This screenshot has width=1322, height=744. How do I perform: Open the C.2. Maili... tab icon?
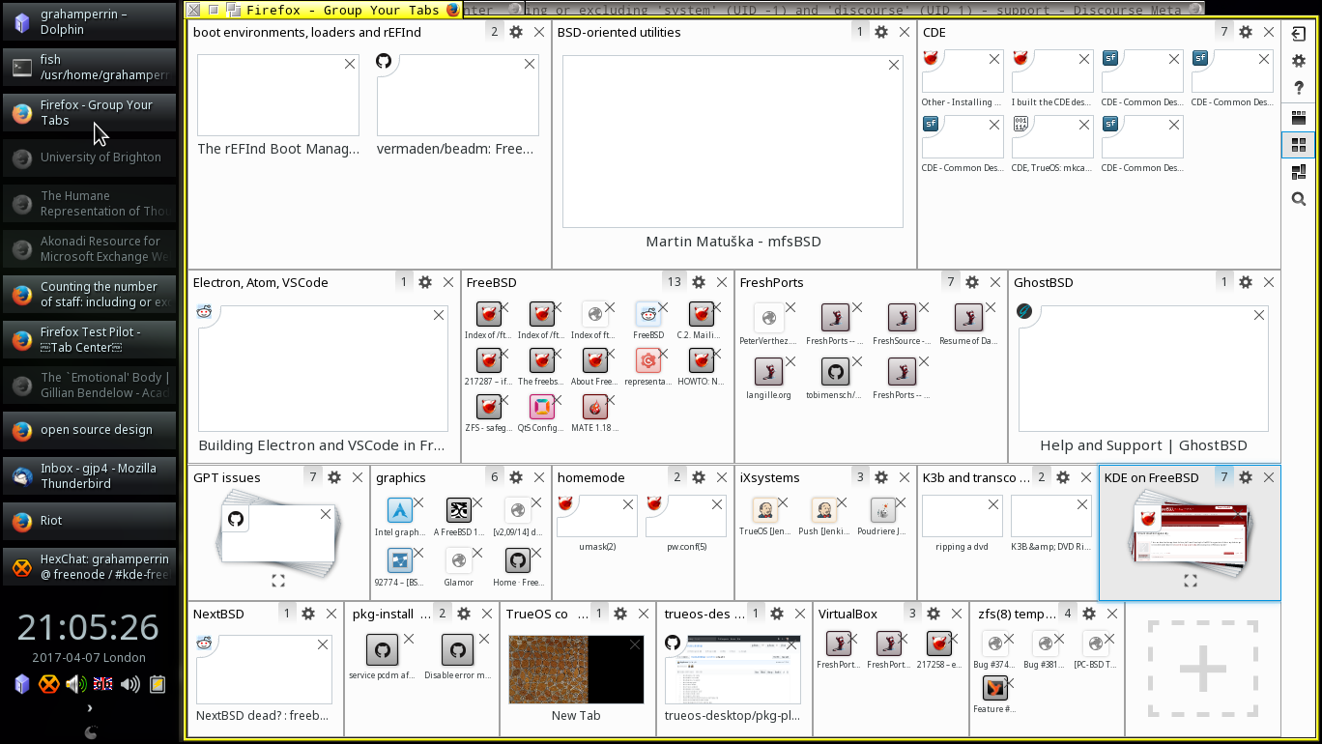click(x=702, y=314)
